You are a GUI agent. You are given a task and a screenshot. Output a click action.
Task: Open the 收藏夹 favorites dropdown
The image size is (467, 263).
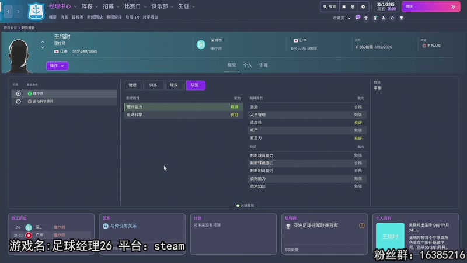tap(341, 18)
